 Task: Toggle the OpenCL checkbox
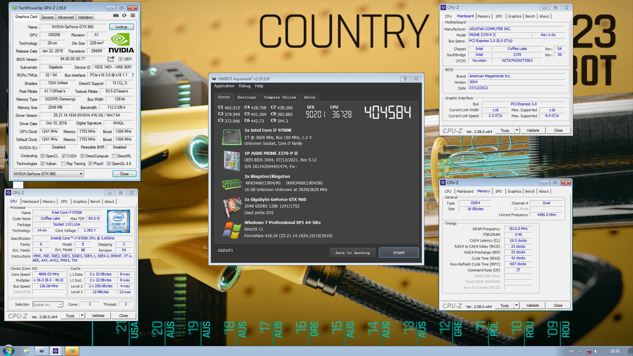[x=43, y=156]
